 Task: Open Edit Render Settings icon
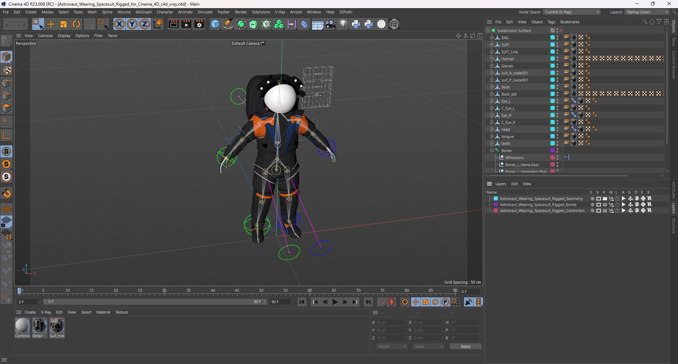pos(200,24)
